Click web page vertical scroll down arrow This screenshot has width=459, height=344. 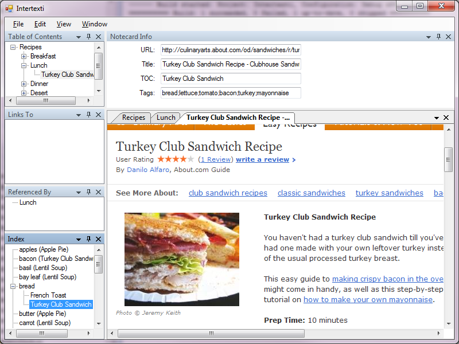coord(449,324)
